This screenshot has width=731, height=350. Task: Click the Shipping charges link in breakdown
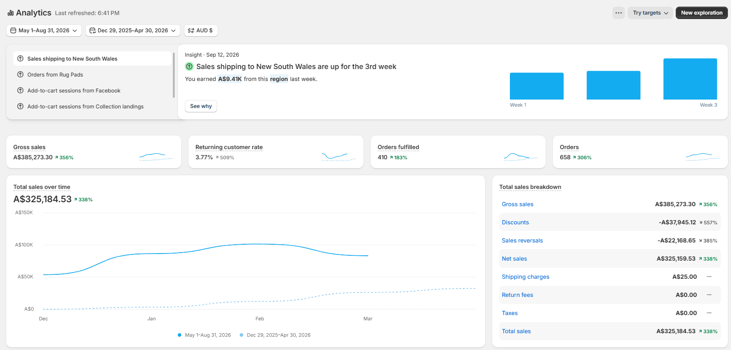point(525,277)
